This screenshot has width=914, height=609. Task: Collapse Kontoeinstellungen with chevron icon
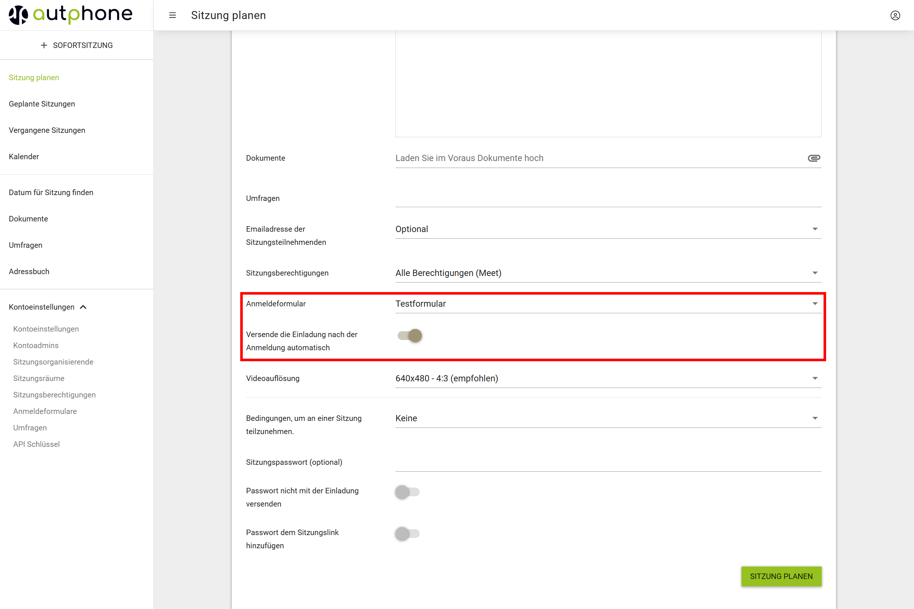pyautogui.click(x=83, y=307)
